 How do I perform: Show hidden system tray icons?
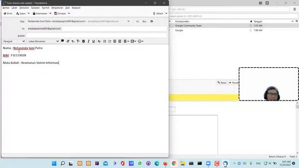point(235,163)
